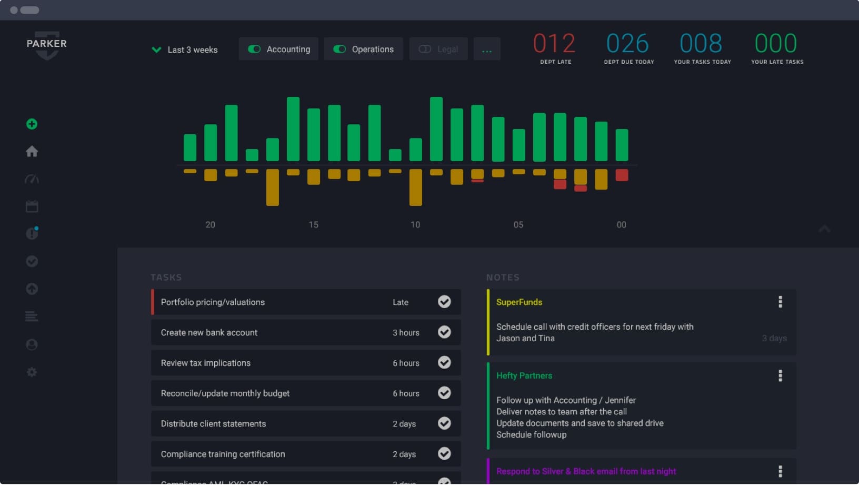Viewport: 859px width, 485px height.
Task: Open the dashboard gauge icon in the sidebar
Action: click(32, 180)
